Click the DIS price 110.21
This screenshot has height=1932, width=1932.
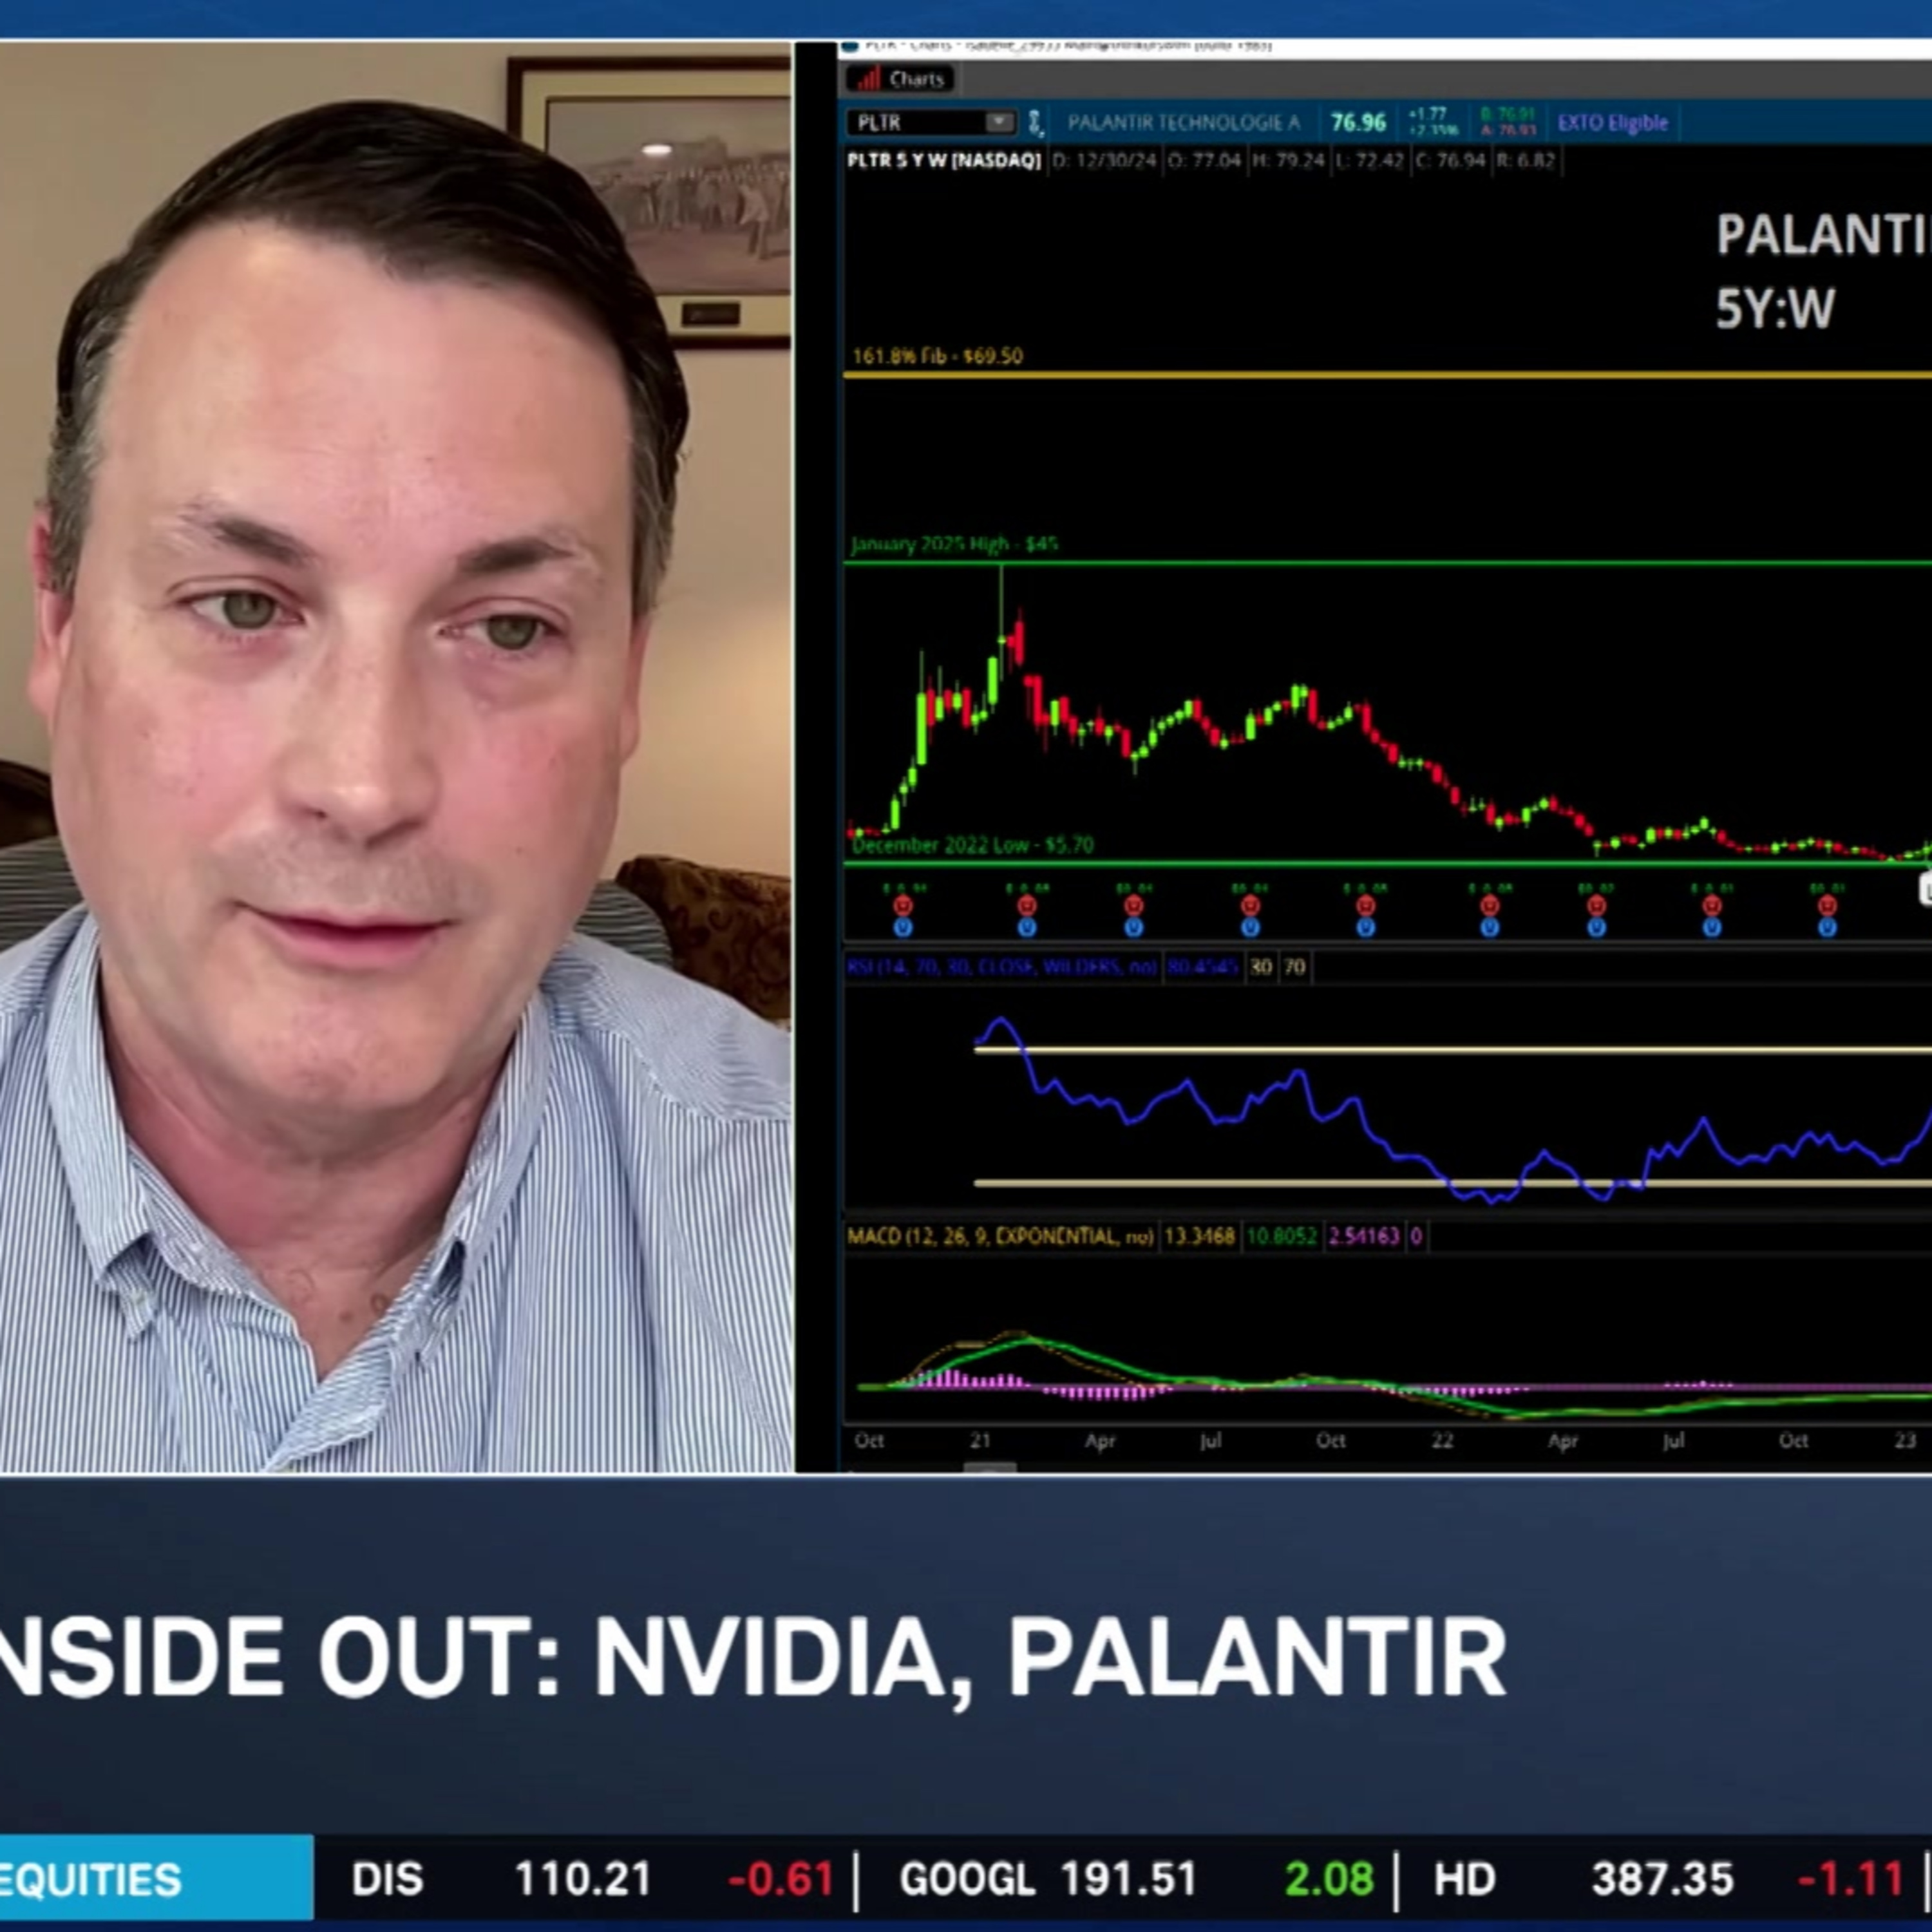pos(582,1880)
